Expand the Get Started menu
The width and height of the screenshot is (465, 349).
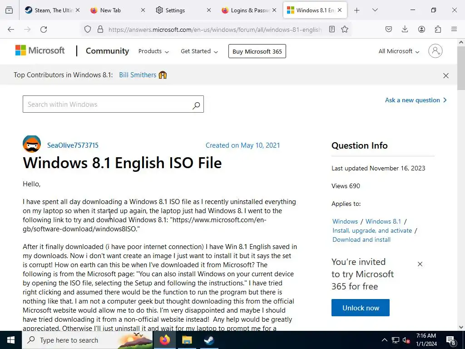[x=199, y=51]
